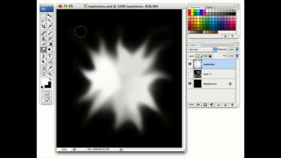
Task: Open the Normal blend mode dropdown
Action: 202,49
